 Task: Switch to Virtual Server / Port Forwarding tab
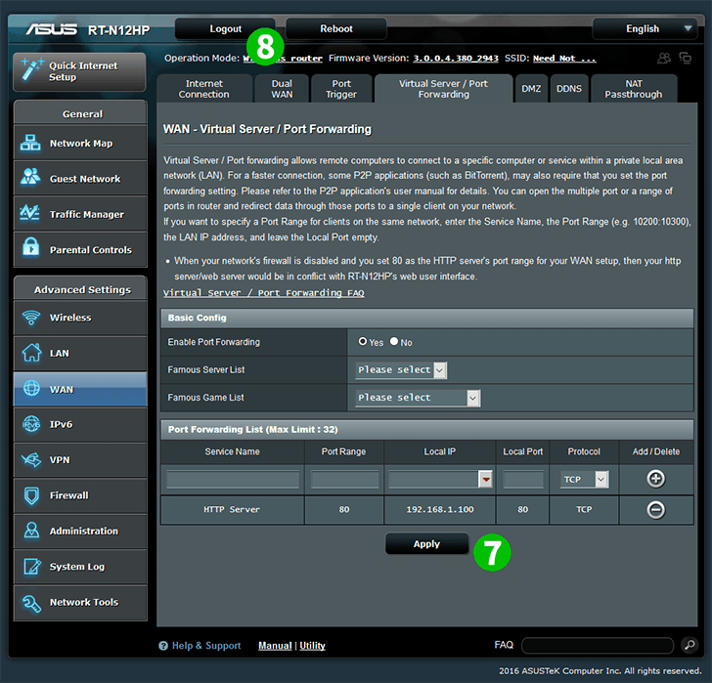pyautogui.click(x=444, y=89)
